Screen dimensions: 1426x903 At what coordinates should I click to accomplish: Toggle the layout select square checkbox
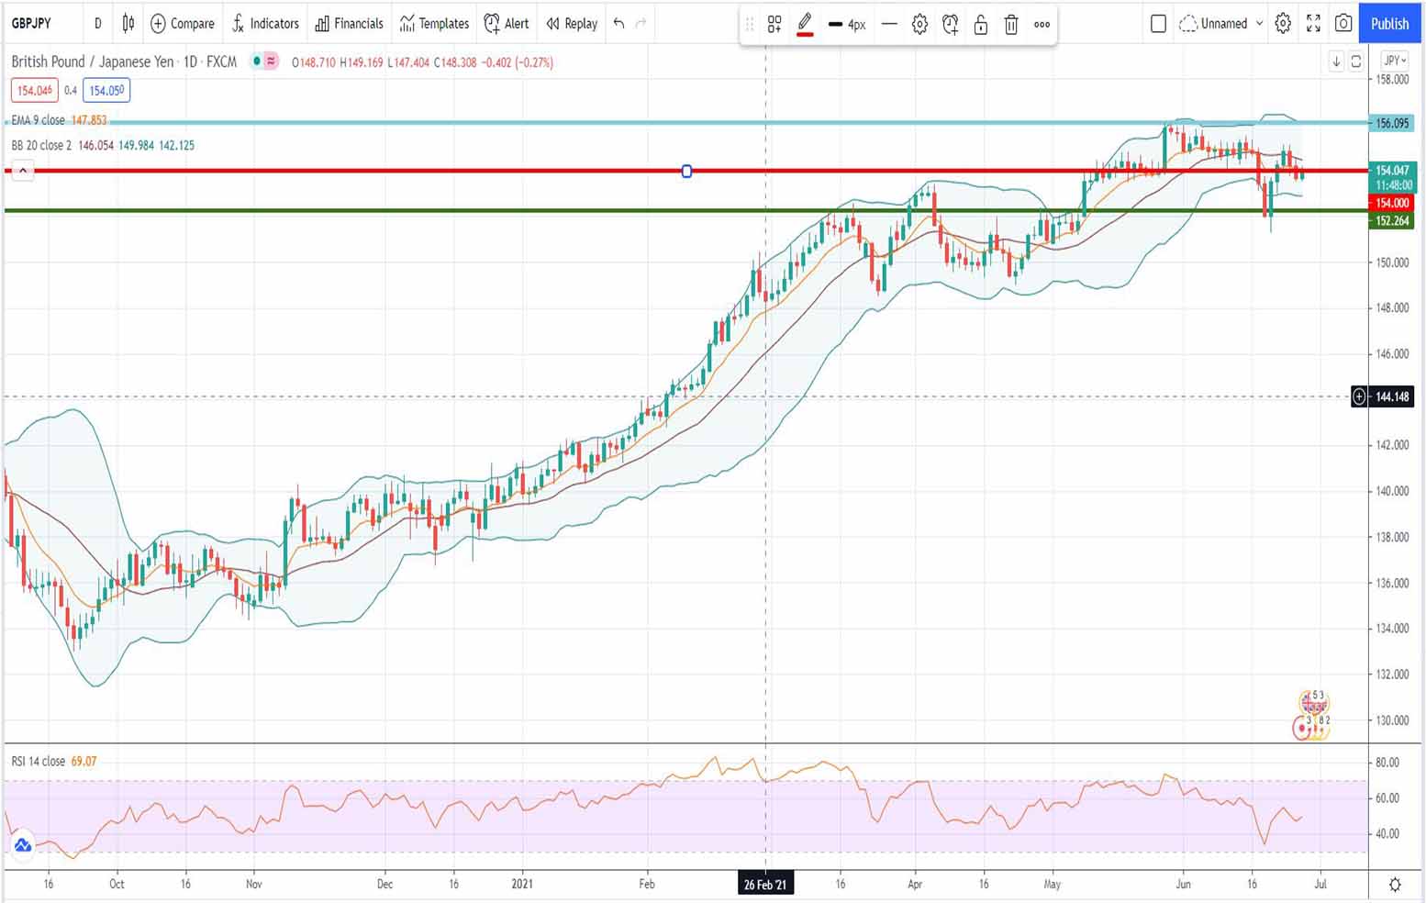(x=1158, y=24)
